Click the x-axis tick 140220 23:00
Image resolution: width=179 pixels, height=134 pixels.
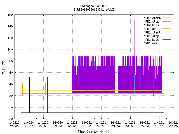tap(58, 125)
